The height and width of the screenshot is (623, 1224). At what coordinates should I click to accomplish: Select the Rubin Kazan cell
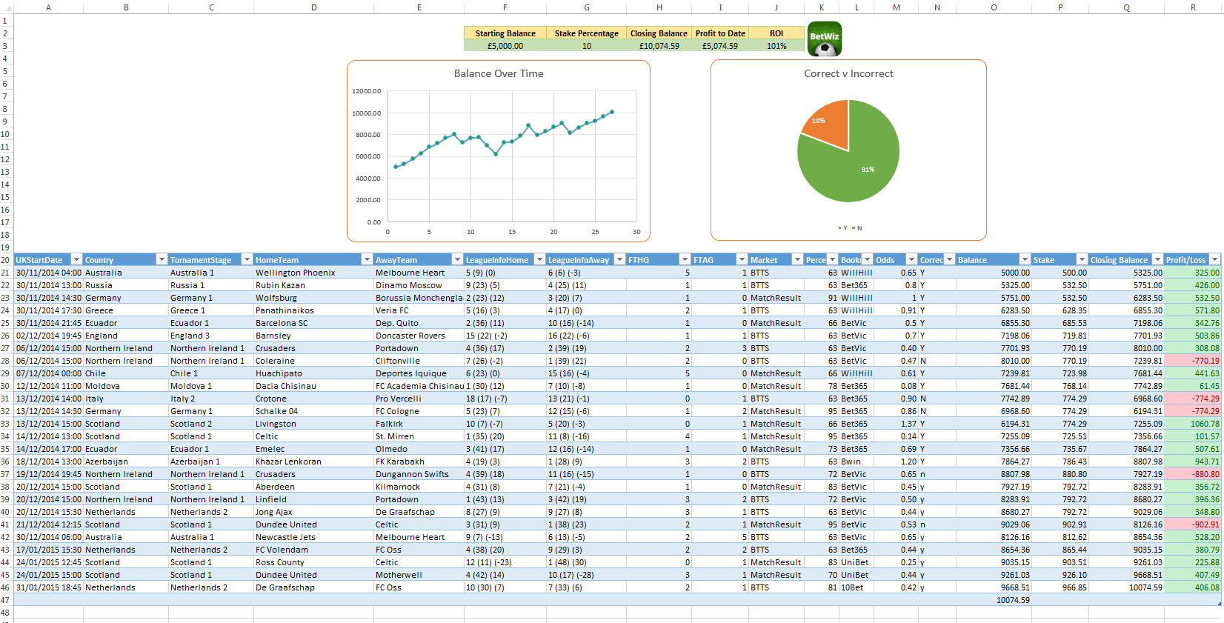tap(313, 285)
